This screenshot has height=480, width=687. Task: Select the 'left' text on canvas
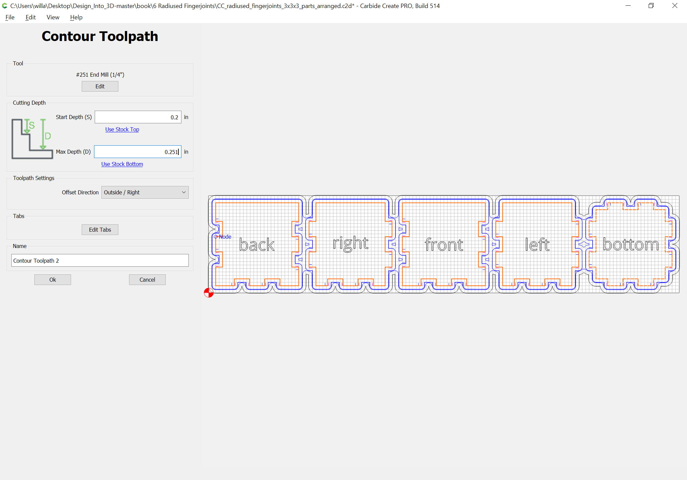click(537, 245)
